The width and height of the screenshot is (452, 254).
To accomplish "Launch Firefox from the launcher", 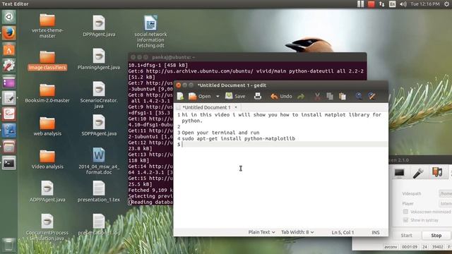I will [9, 33].
